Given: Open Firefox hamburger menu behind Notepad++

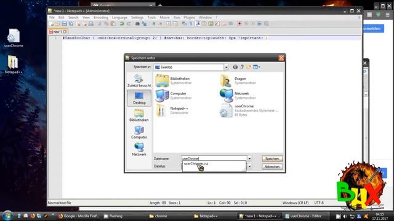Looking at the screenshot, I should [387, 15].
